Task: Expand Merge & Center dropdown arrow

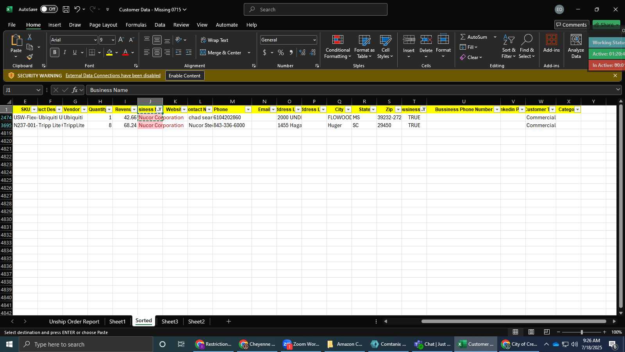Action: coord(249,52)
